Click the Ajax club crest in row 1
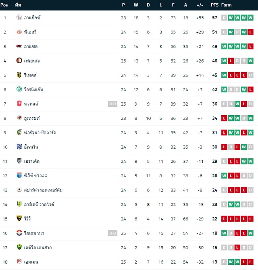 [x=19, y=18]
